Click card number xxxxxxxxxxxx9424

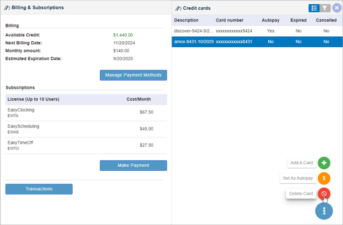[234, 31]
